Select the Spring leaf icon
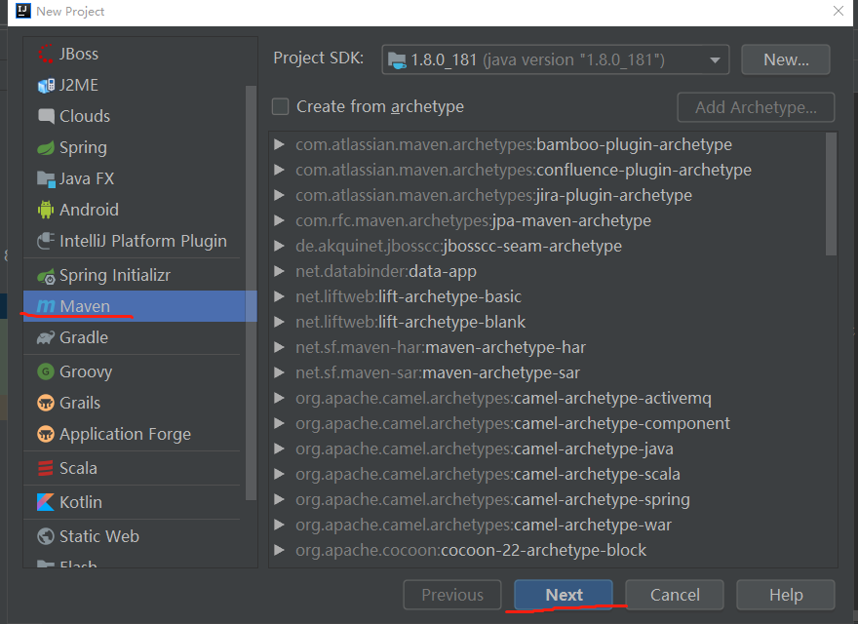Screen dimensions: 858x624 click(x=46, y=148)
